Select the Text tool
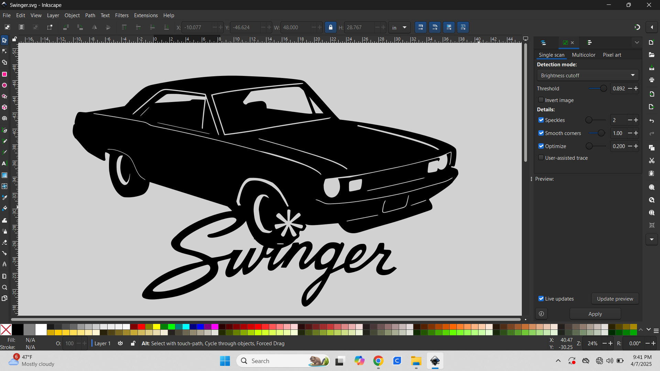This screenshot has height=371, width=660. point(4,164)
